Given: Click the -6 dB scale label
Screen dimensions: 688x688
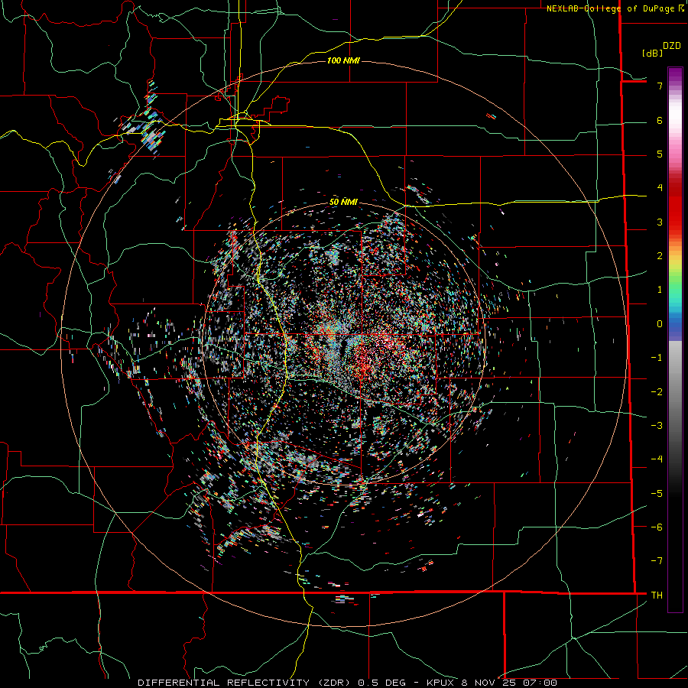Looking at the screenshot, I should tap(657, 527).
